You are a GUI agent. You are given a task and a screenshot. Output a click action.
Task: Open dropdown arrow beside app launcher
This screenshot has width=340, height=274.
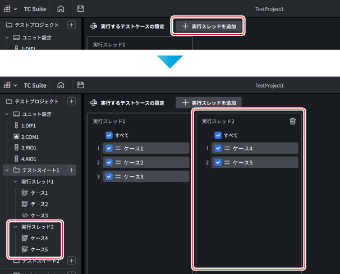(x=15, y=85)
